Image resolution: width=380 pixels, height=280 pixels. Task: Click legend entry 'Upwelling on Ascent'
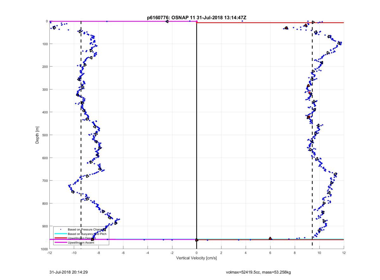point(81,243)
